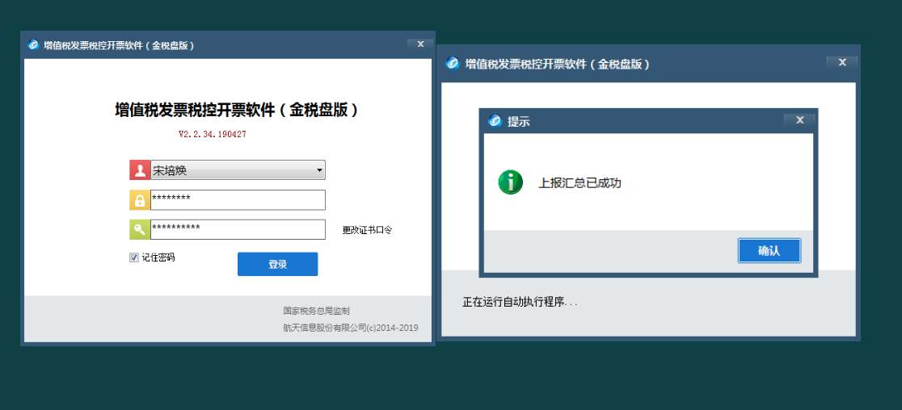Viewport: 902px width, 410px height.
Task: Click the 正在运行自动执行程序 status text
Action: 520,302
